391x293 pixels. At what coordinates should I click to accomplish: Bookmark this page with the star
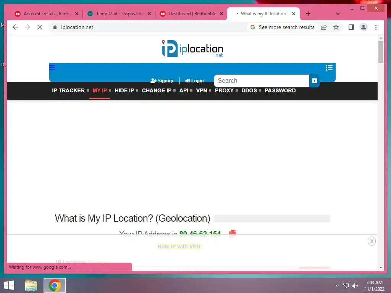click(x=336, y=27)
